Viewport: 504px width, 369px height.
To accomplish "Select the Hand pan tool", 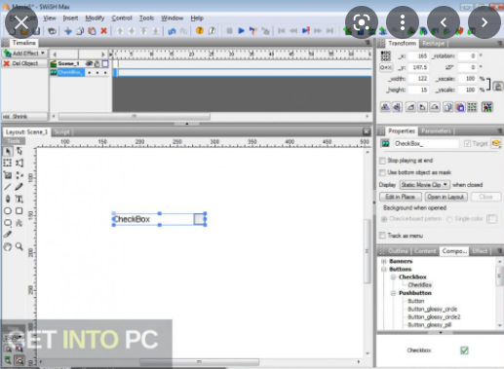I will pyautogui.click(x=8, y=246).
